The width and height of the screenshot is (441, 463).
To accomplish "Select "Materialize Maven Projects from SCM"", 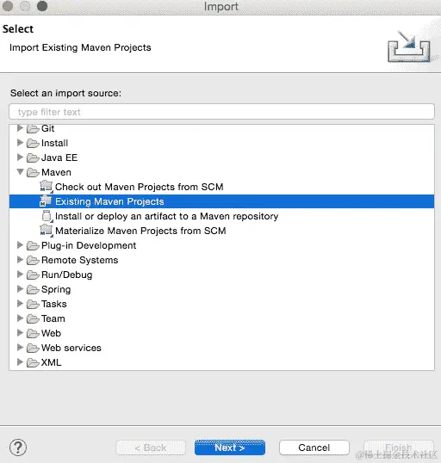I will coord(140,231).
